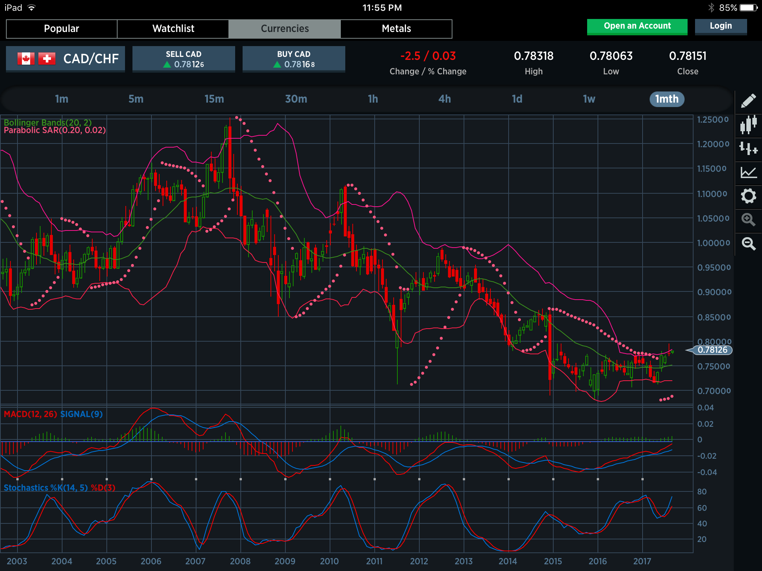Tap the 2003 year label on time axis
762x571 pixels.
[17, 561]
